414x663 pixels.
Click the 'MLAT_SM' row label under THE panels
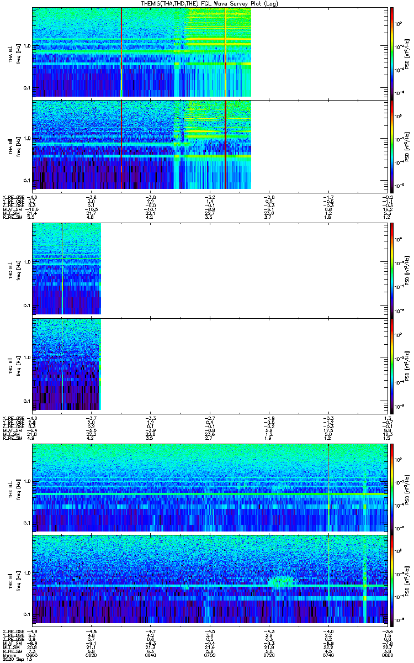(x=12, y=643)
